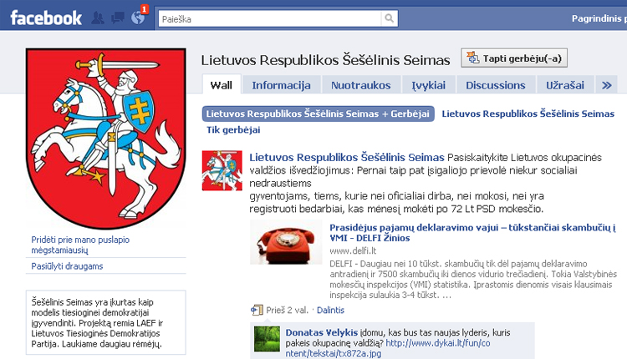Click the Dalintis link
The image size is (627, 359).
click(330, 310)
